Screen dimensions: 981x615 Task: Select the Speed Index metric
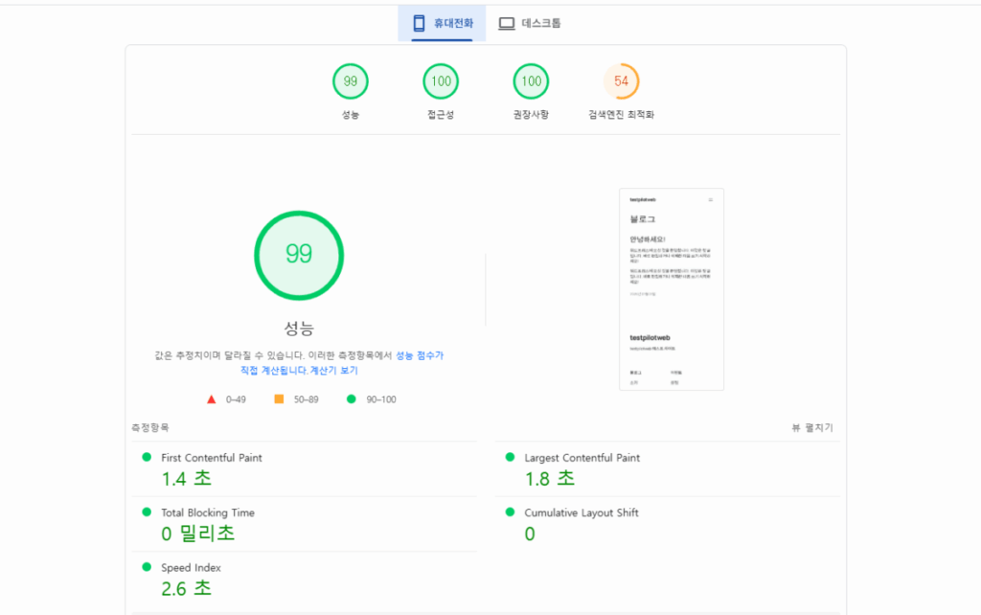coord(192,567)
